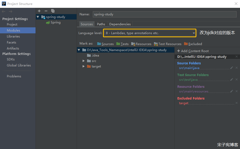Click the module Name text field

coord(165,14)
